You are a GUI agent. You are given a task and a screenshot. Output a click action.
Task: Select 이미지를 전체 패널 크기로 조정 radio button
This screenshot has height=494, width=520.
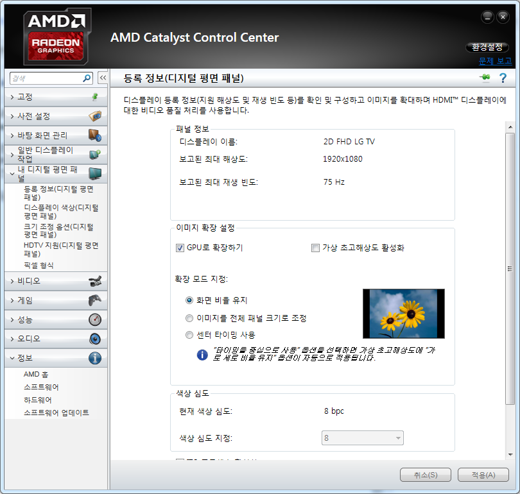tap(189, 318)
